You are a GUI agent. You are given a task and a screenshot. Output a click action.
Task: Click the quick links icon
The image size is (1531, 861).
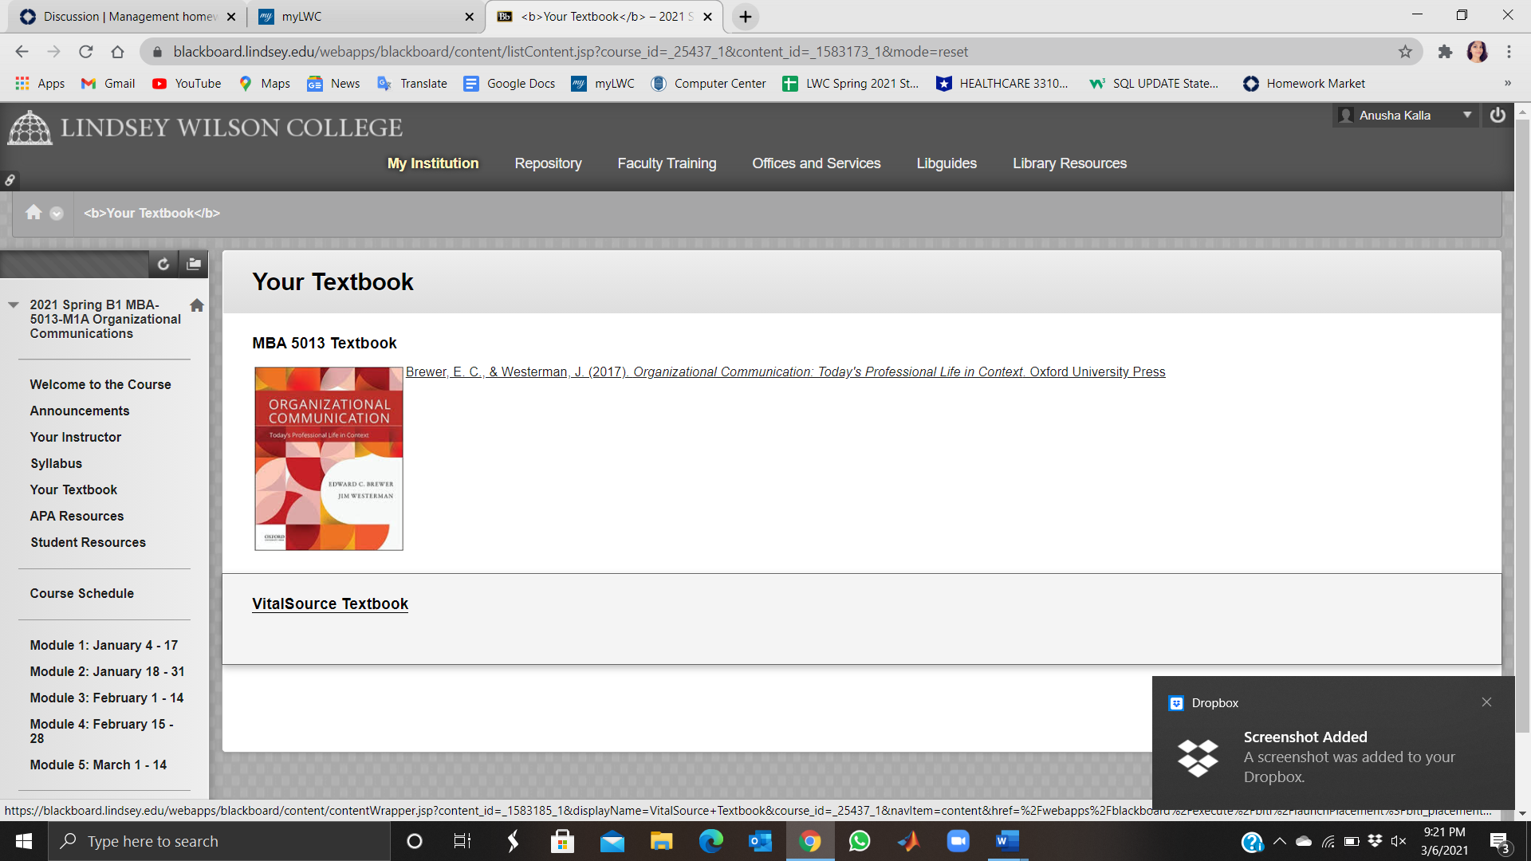coord(10,180)
